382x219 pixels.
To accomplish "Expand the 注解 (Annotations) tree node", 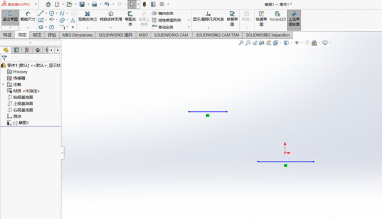I will 3,84.
